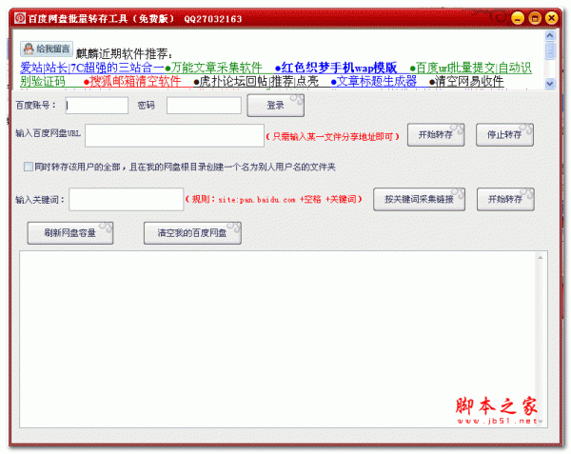Open the 红色织梦手机wap模版 link
Image resolution: width=571 pixels, height=454 pixels.
[x=339, y=68]
